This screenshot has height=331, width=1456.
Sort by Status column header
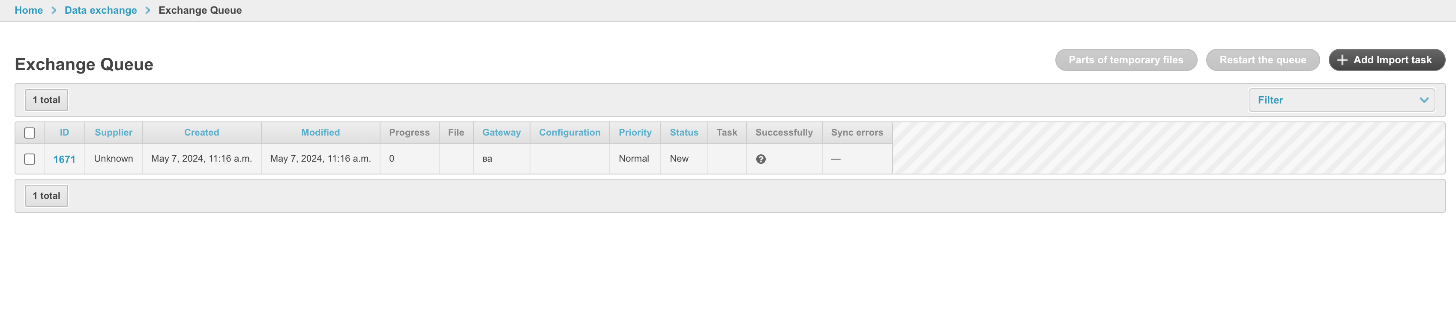[684, 133]
